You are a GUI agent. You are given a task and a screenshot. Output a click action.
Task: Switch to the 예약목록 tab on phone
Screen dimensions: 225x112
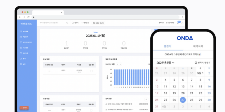[x=198, y=46]
